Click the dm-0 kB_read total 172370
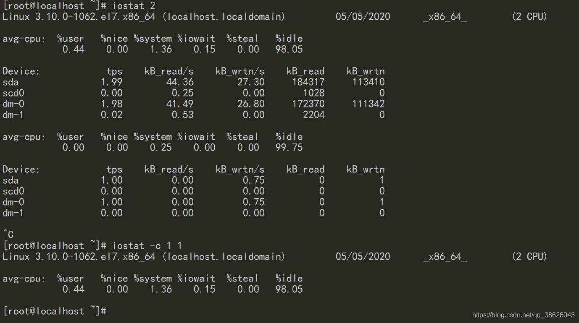579x323 pixels. click(x=308, y=104)
